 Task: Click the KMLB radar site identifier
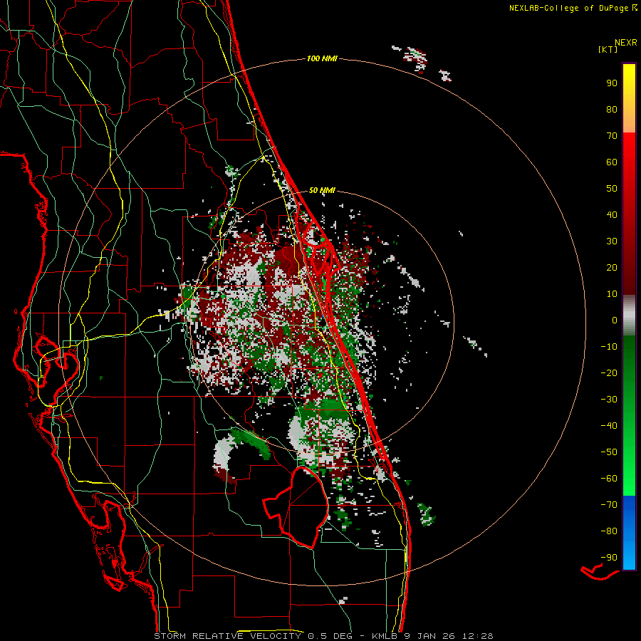(x=384, y=636)
